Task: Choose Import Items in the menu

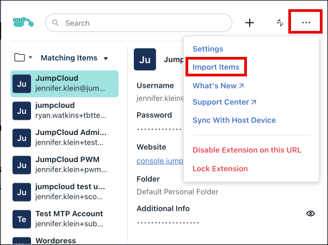Action: click(x=215, y=67)
